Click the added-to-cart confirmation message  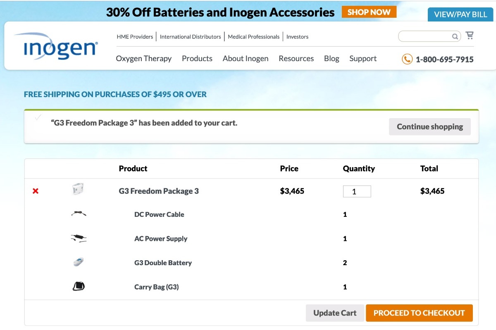pyautogui.click(x=144, y=123)
